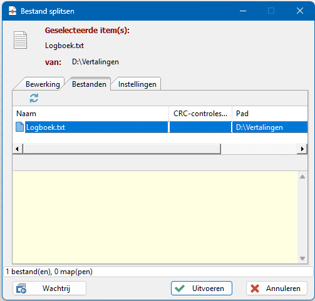Click the red X icon on Annuleren

255,289
